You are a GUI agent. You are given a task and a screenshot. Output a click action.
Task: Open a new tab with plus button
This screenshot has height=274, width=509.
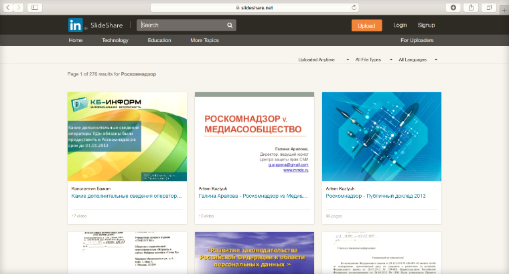(504, 7)
